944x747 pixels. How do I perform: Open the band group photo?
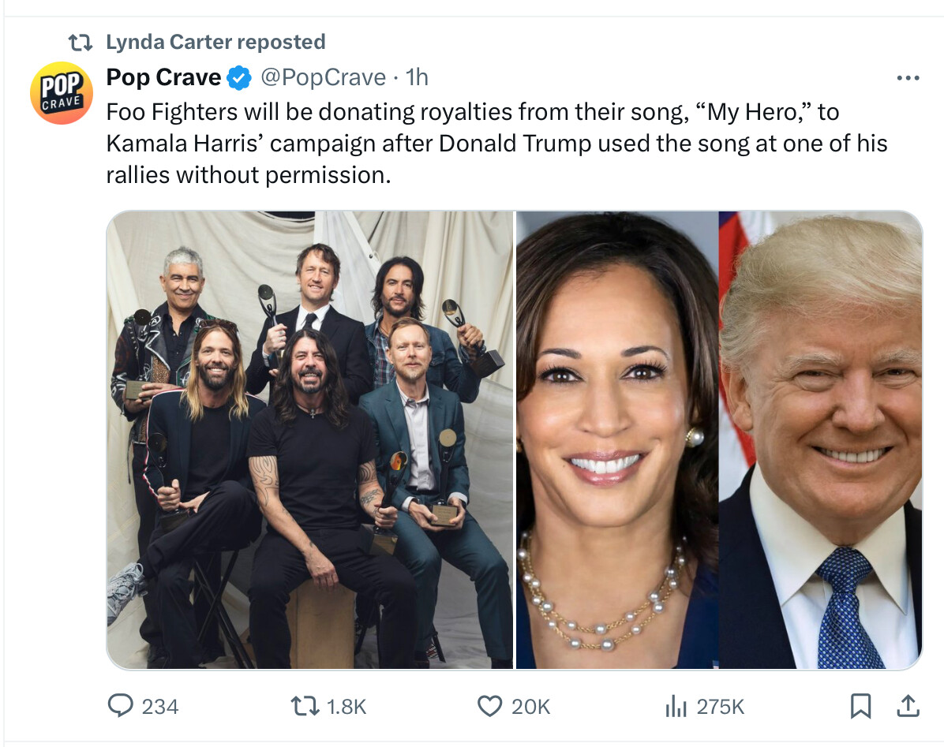(x=309, y=440)
